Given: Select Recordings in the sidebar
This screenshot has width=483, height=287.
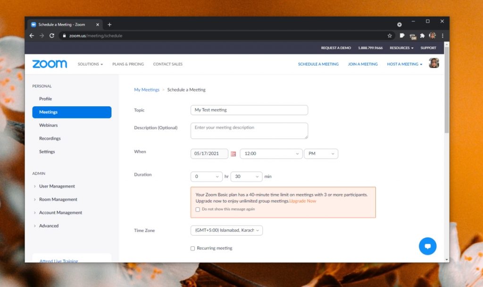Looking at the screenshot, I should 50,138.
